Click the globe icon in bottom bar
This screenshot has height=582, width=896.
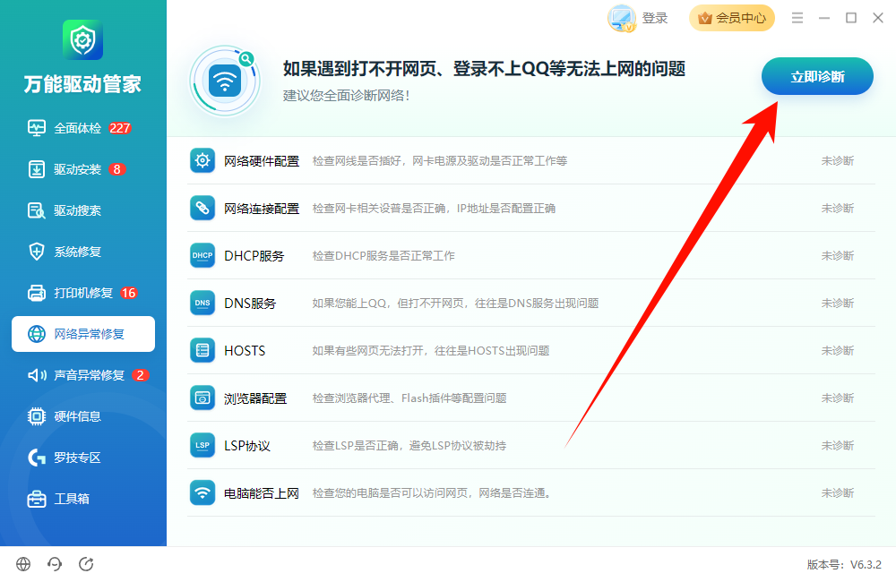point(23,564)
